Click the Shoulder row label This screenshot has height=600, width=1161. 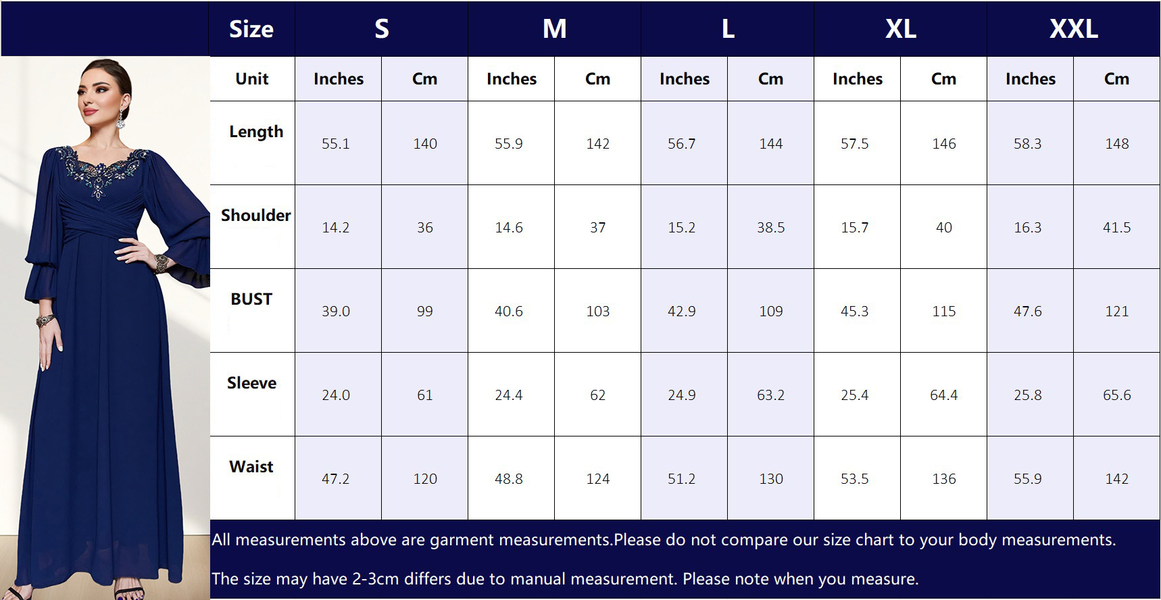click(x=255, y=216)
